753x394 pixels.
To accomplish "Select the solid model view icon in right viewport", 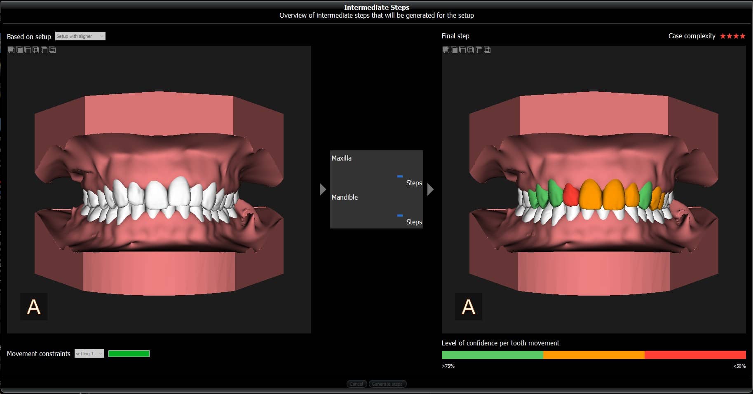I will [454, 50].
